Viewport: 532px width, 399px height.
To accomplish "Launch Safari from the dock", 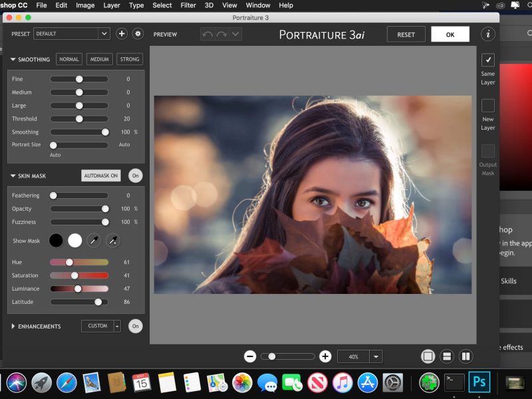I will 66,382.
